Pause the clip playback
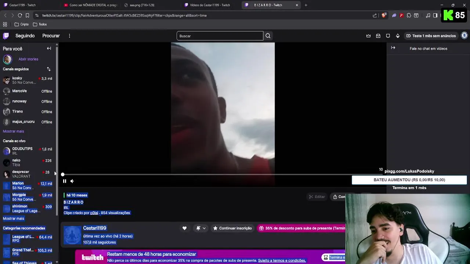Screen dimensions: 470x264 tap(64, 181)
